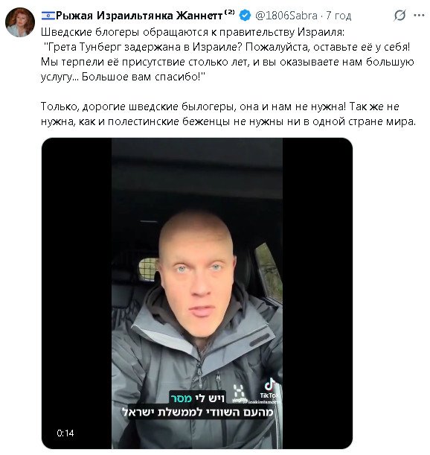This screenshot has width=430, height=455.
Task: Click the Hebrew subtitle line 'ויש לי מסר'
Action: [x=197, y=398]
